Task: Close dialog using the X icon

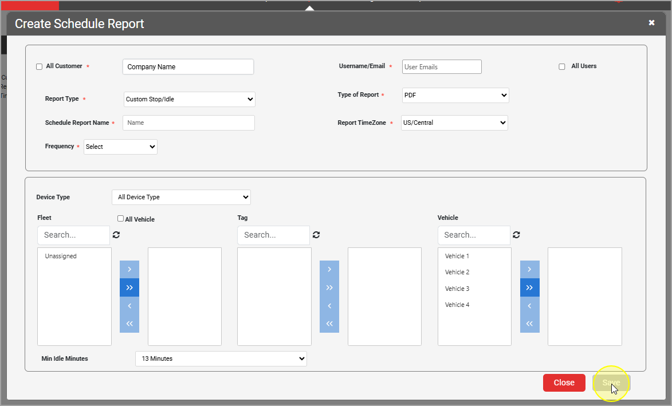Action: (x=651, y=23)
